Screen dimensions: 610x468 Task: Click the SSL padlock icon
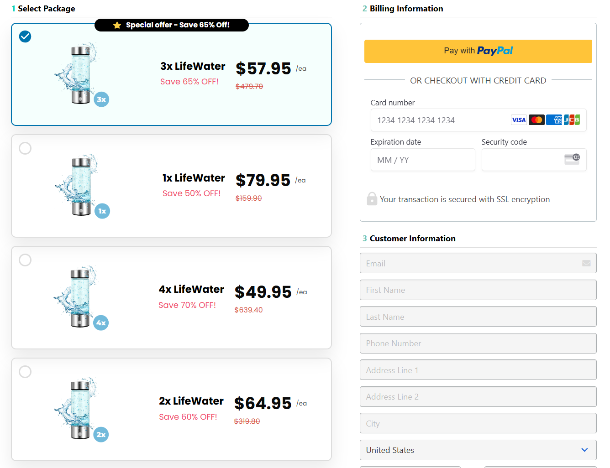(x=372, y=199)
